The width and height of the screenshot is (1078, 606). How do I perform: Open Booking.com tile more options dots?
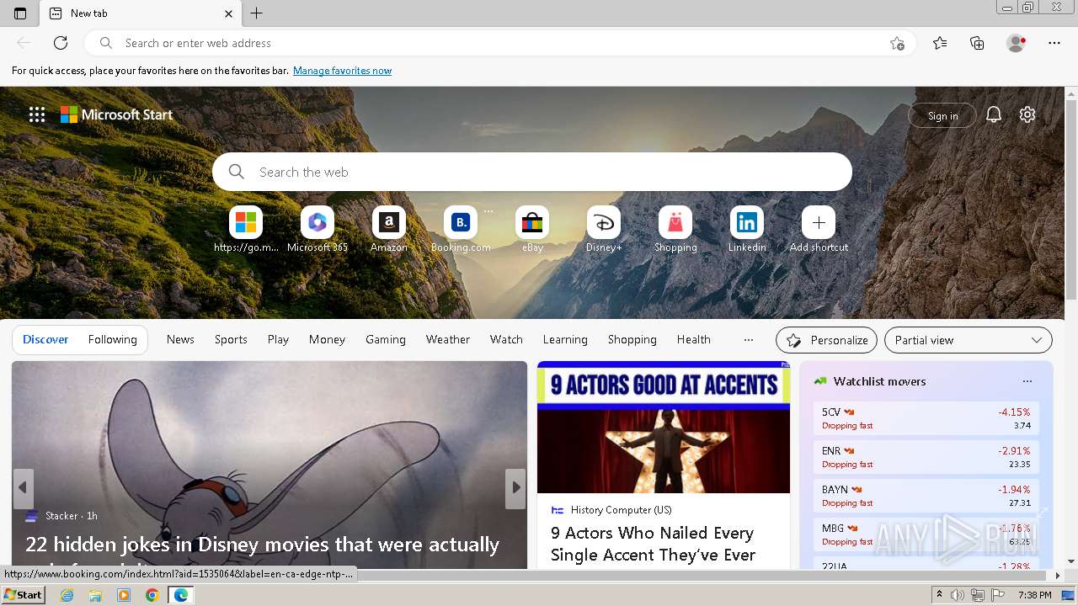coord(488,211)
